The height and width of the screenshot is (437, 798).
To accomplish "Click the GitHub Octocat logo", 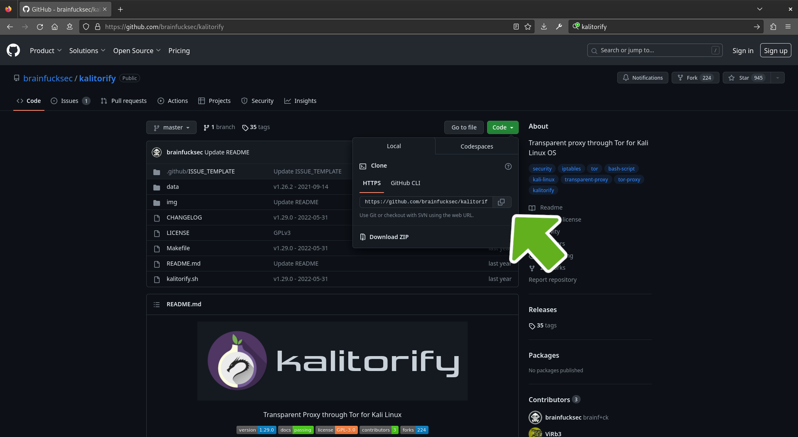I will 13,50.
